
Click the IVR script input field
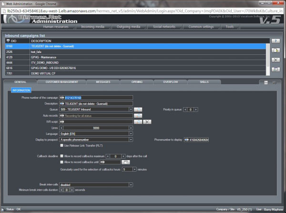click(x=96, y=122)
